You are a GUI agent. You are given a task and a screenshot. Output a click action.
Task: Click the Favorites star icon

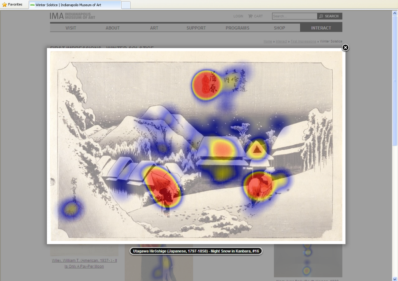[4, 5]
